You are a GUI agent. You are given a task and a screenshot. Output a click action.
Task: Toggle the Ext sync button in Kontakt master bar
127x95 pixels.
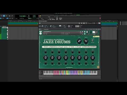tap(60, 26)
